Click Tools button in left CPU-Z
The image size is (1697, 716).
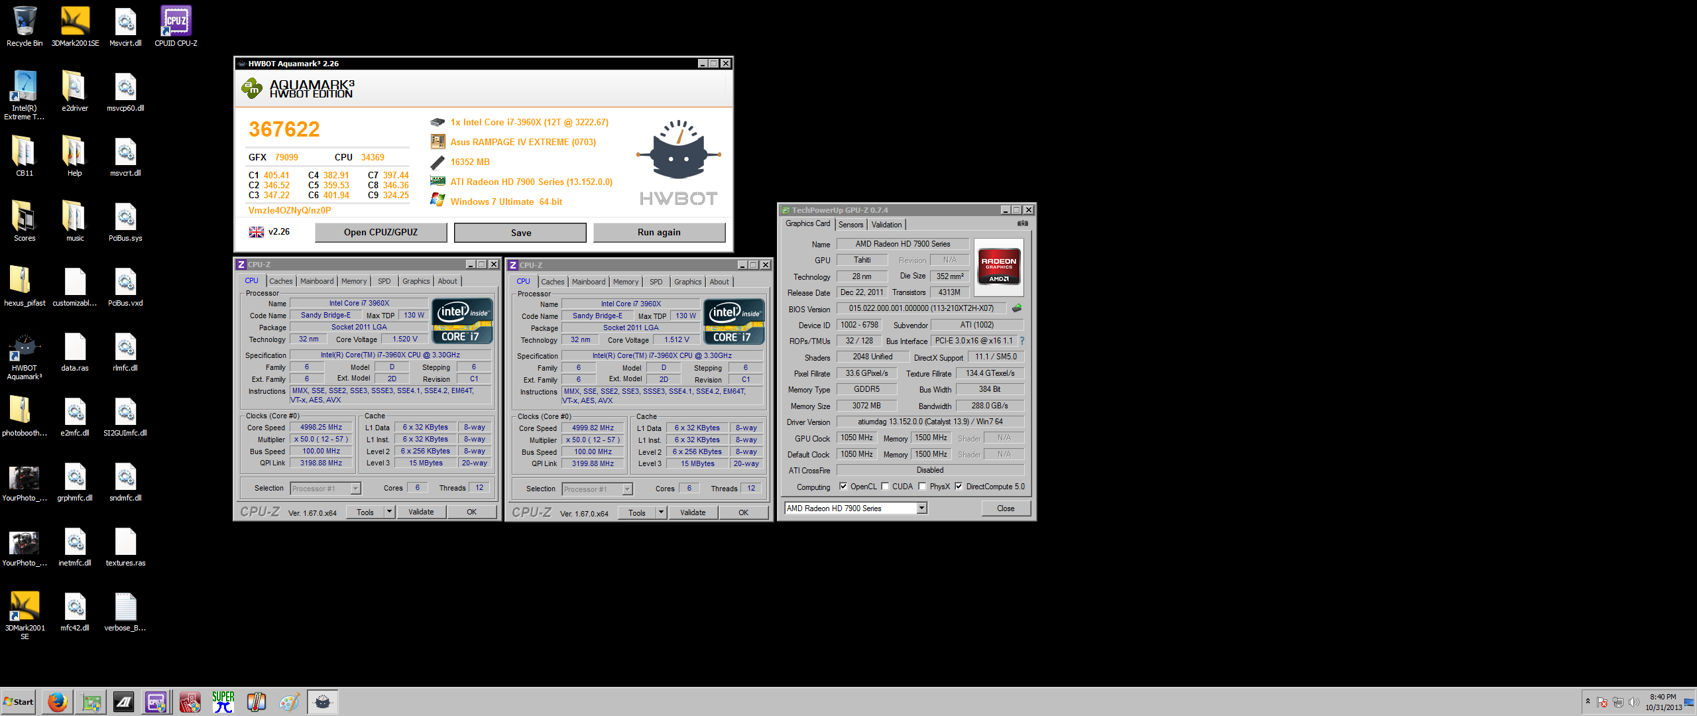point(365,512)
